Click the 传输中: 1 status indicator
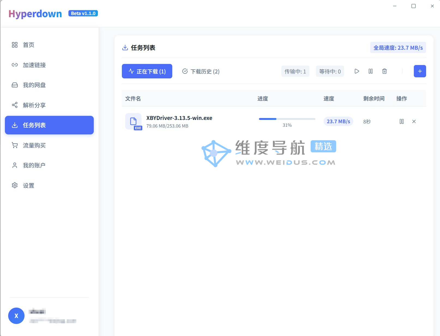Screen dimensions: 440x336 pyautogui.click(x=295, y=71)
